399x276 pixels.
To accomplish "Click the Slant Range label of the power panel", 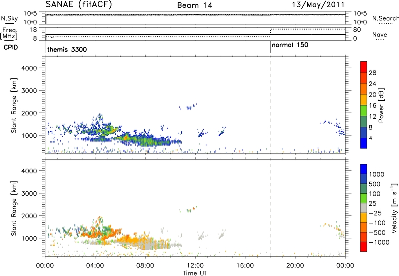I will point(14,105).
